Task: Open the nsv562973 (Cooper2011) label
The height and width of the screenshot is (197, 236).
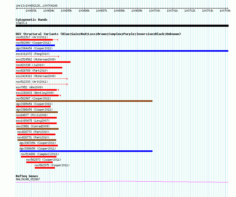Action: point(43,160)
